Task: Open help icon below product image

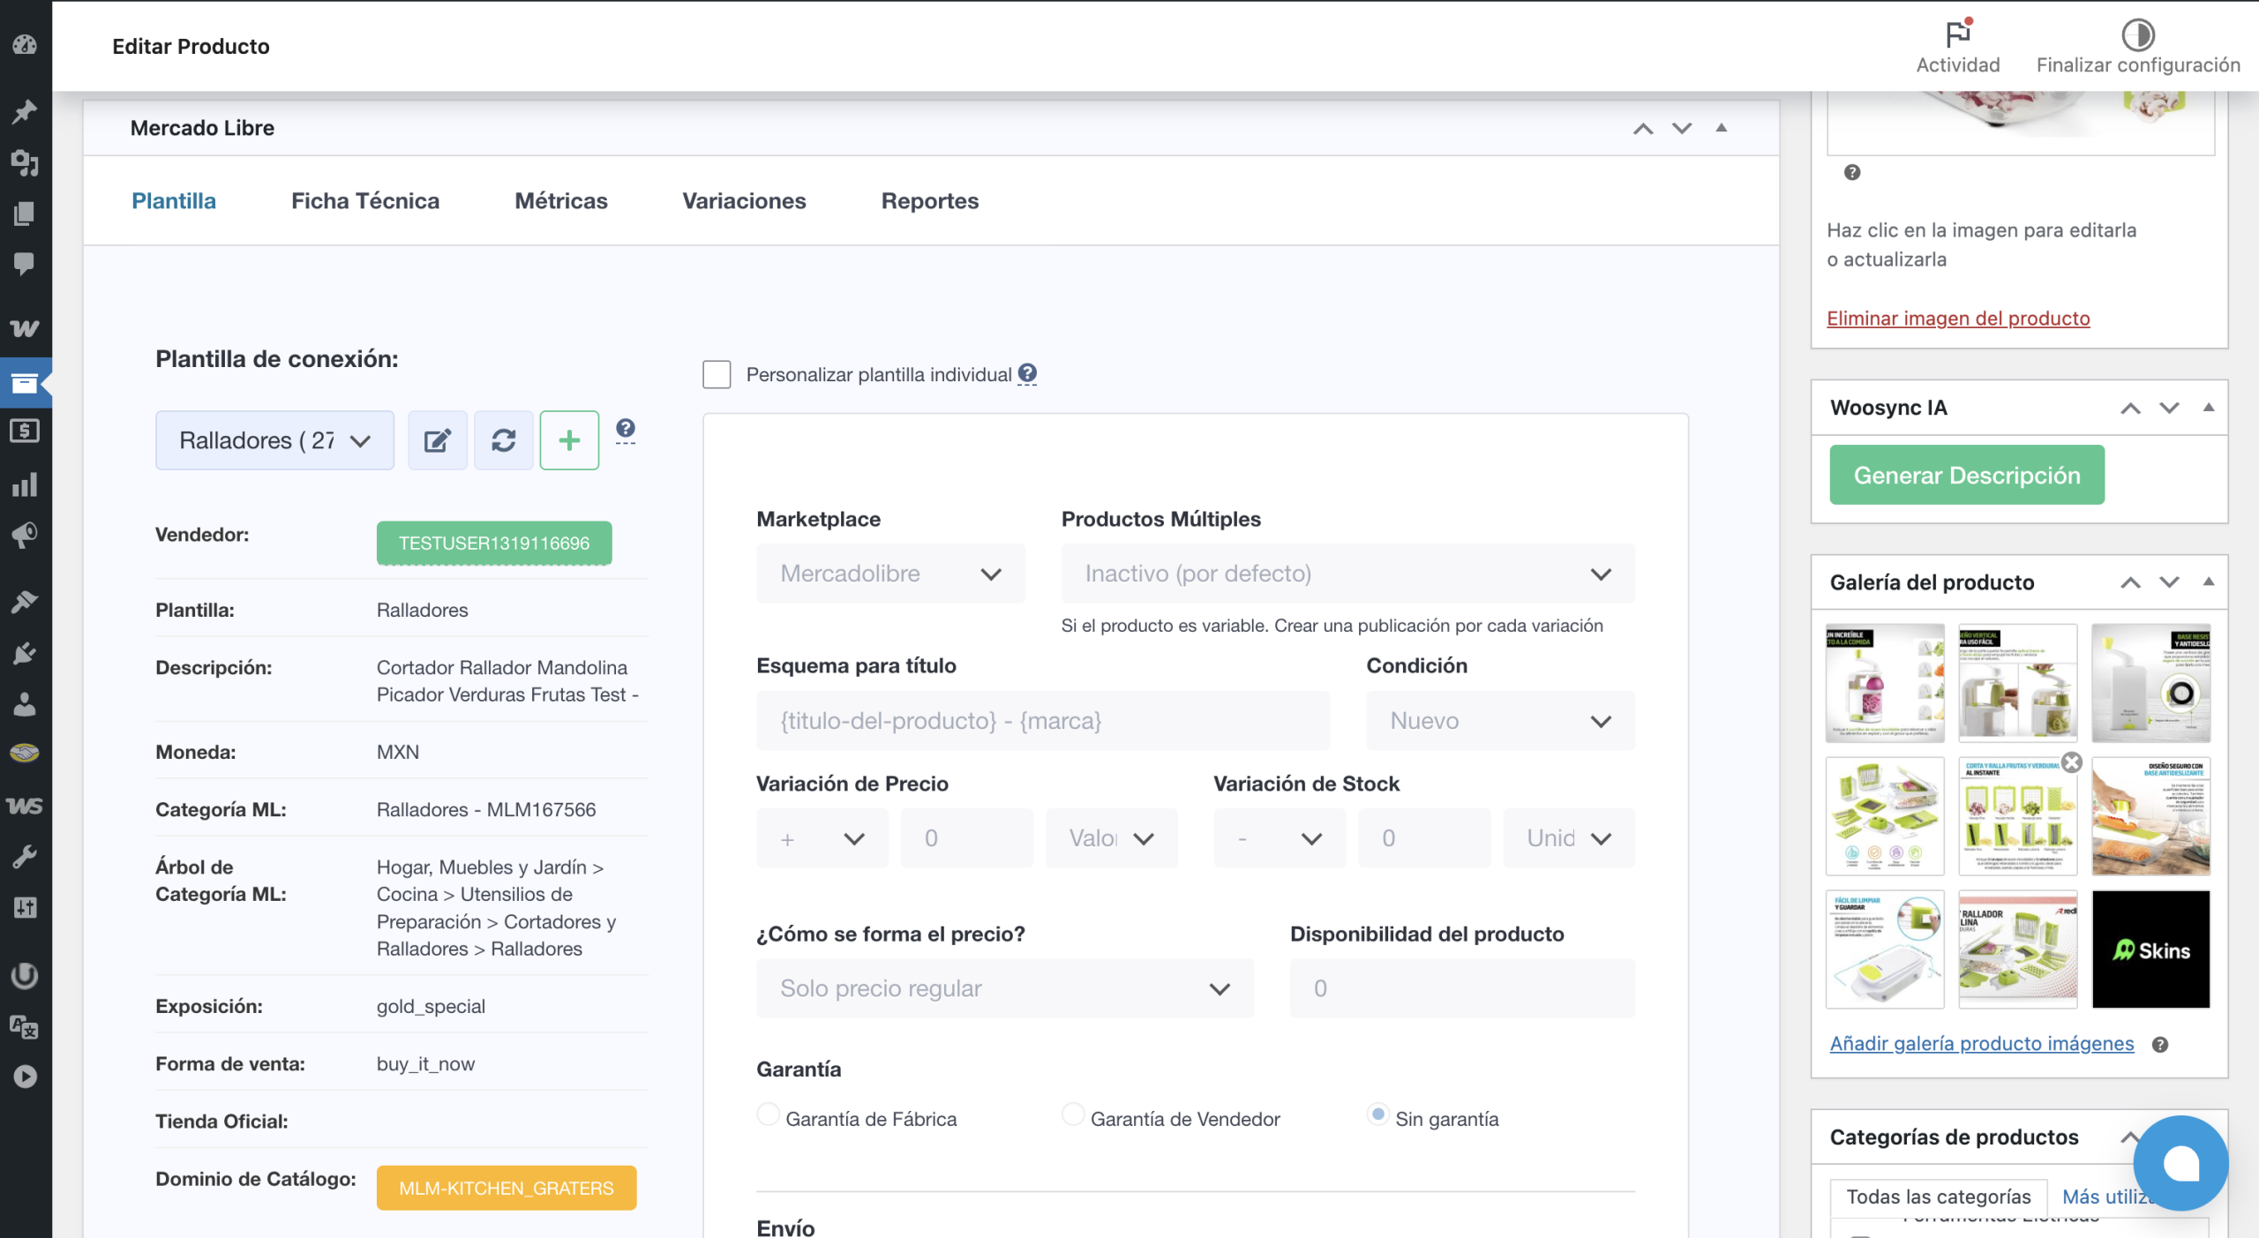Action: [x=1852, y=172]
